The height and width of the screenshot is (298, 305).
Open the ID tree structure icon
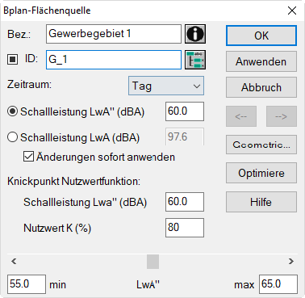click(195, 60)
